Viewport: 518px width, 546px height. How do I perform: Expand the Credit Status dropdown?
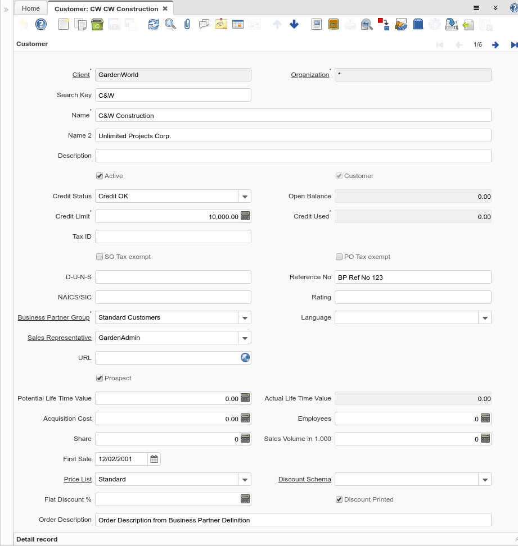tap(245, 196)
